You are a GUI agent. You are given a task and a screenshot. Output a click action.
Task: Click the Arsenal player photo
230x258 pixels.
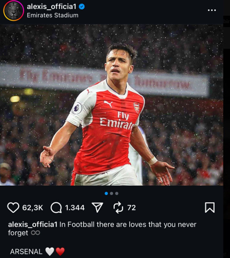tap(111, 105)
